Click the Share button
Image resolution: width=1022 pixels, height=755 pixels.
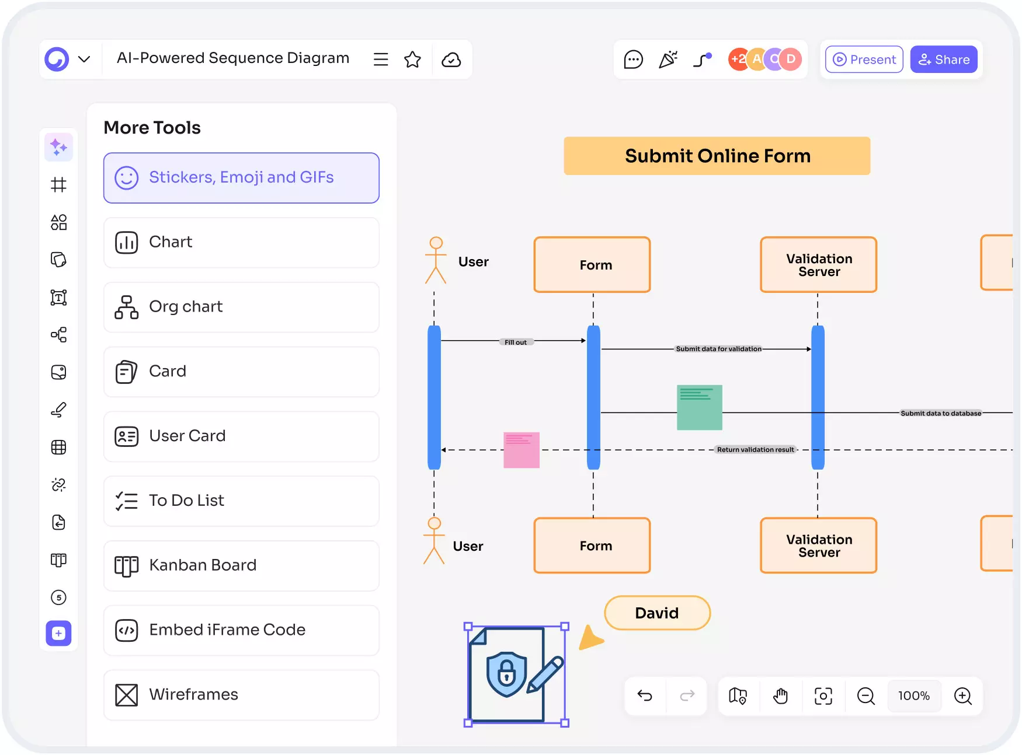pos(944,59)
